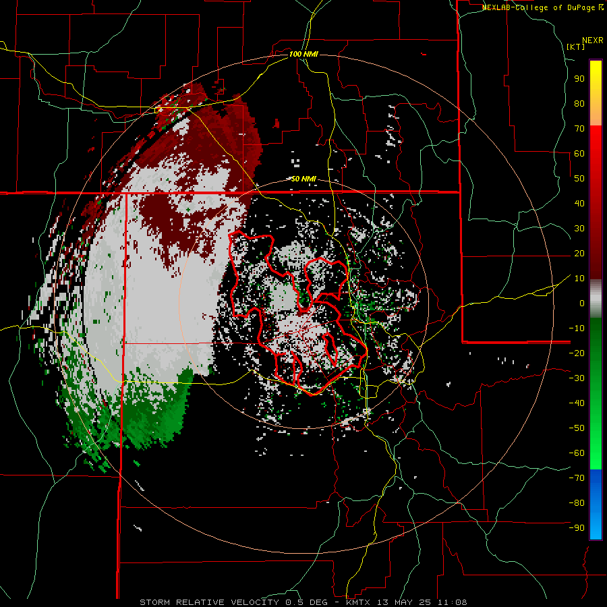Click the -60 value on velocity scale

577,453
